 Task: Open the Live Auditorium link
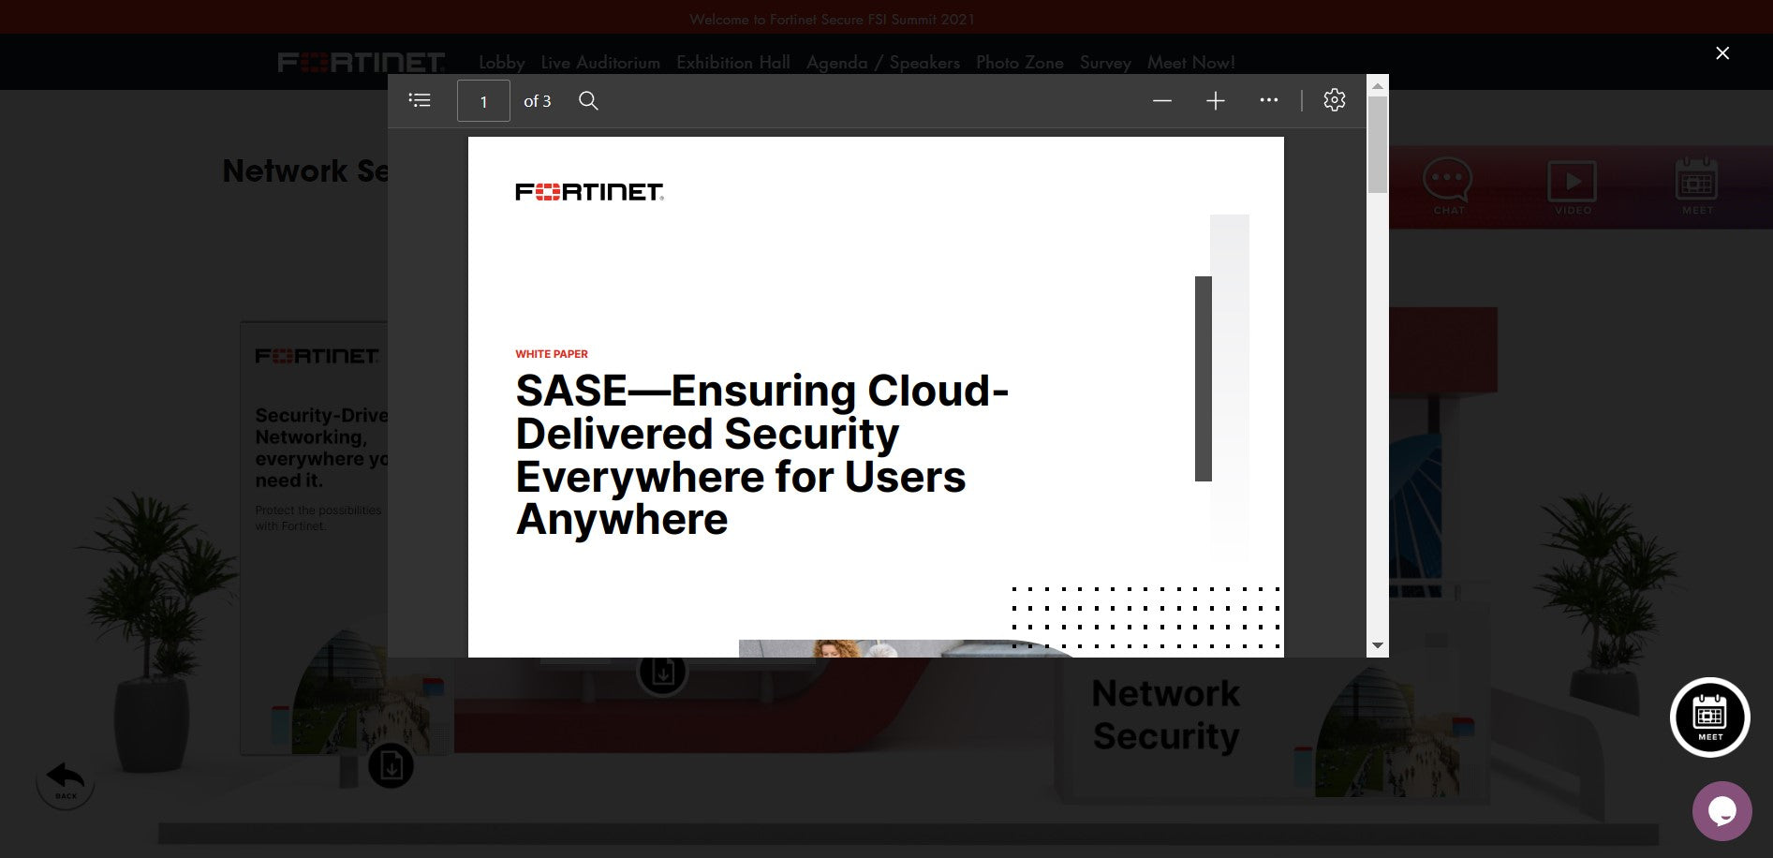[x=599, y=63]
